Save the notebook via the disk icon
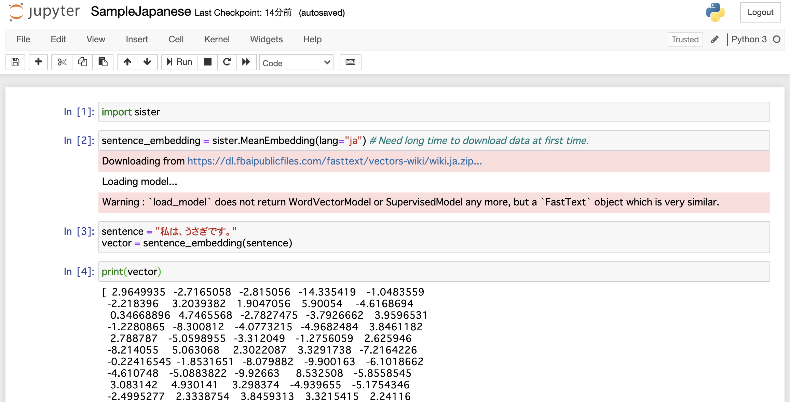Image resolution: width=790 pixels, height=402 pixels. pyautogui.click(x=15, y=62)
